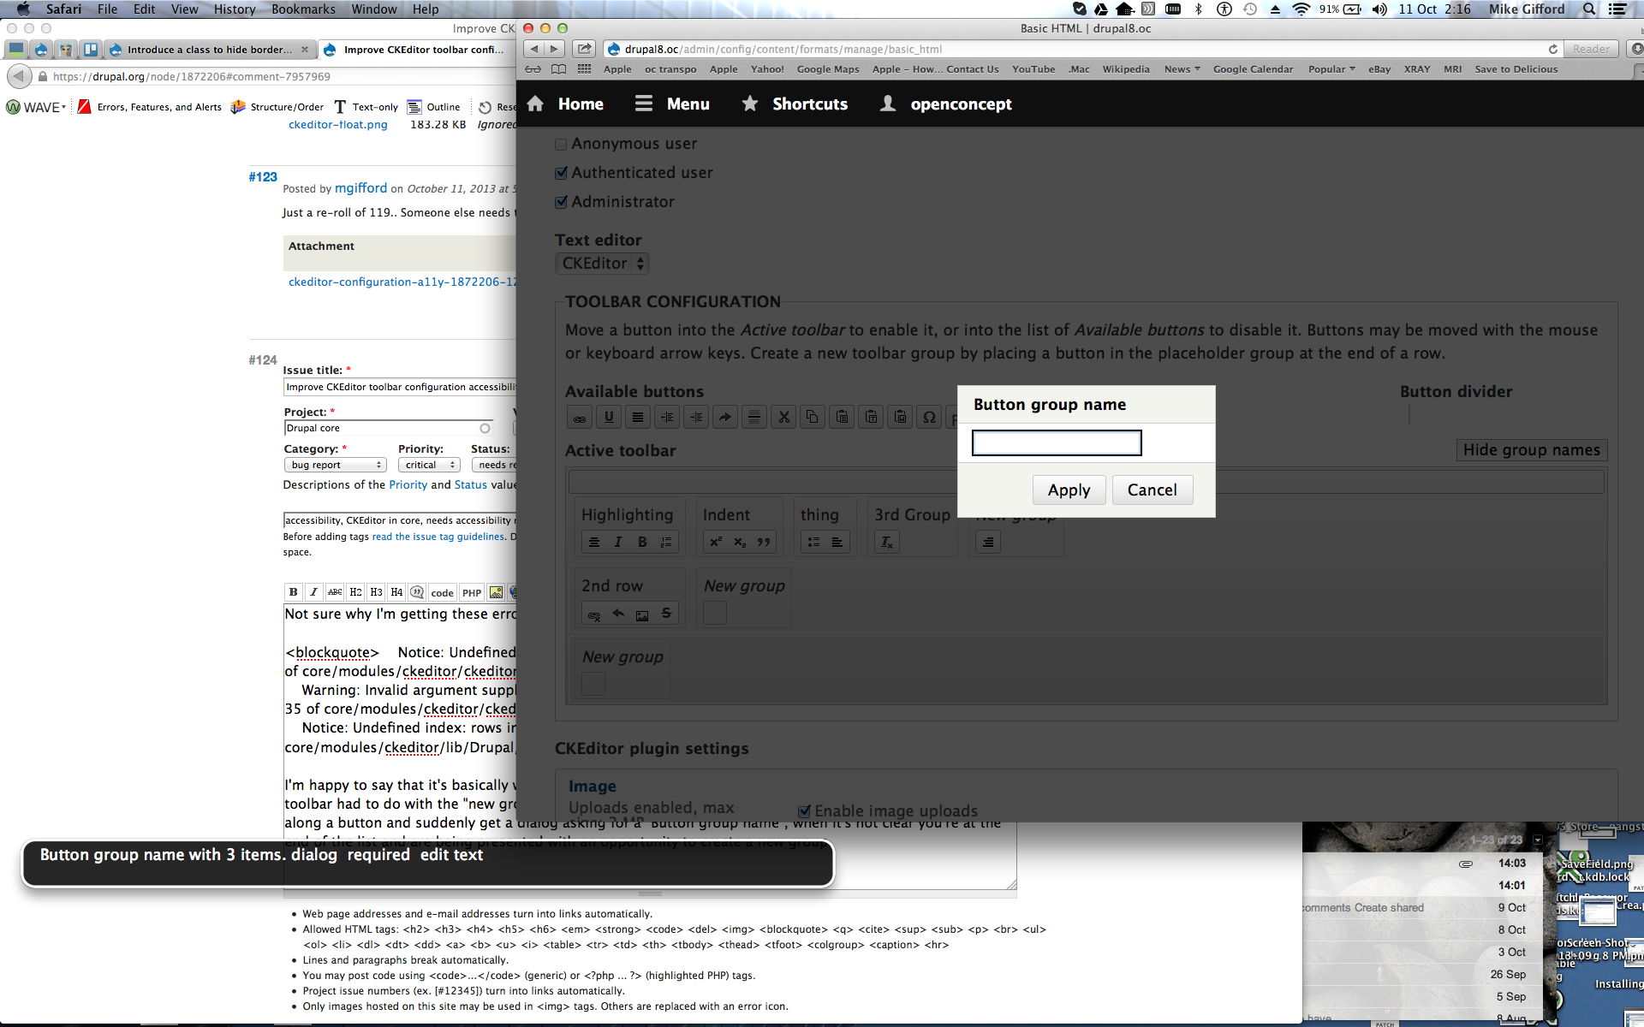The image size is (1644, 1027).
Task: Click Cancel in Button group name dialog
Action: point(1152,490)
